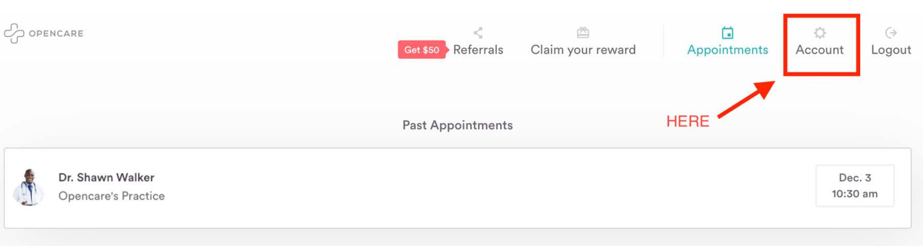Click the Logout arrow icon
Viewport: 923px width, 246px height.
891,33
